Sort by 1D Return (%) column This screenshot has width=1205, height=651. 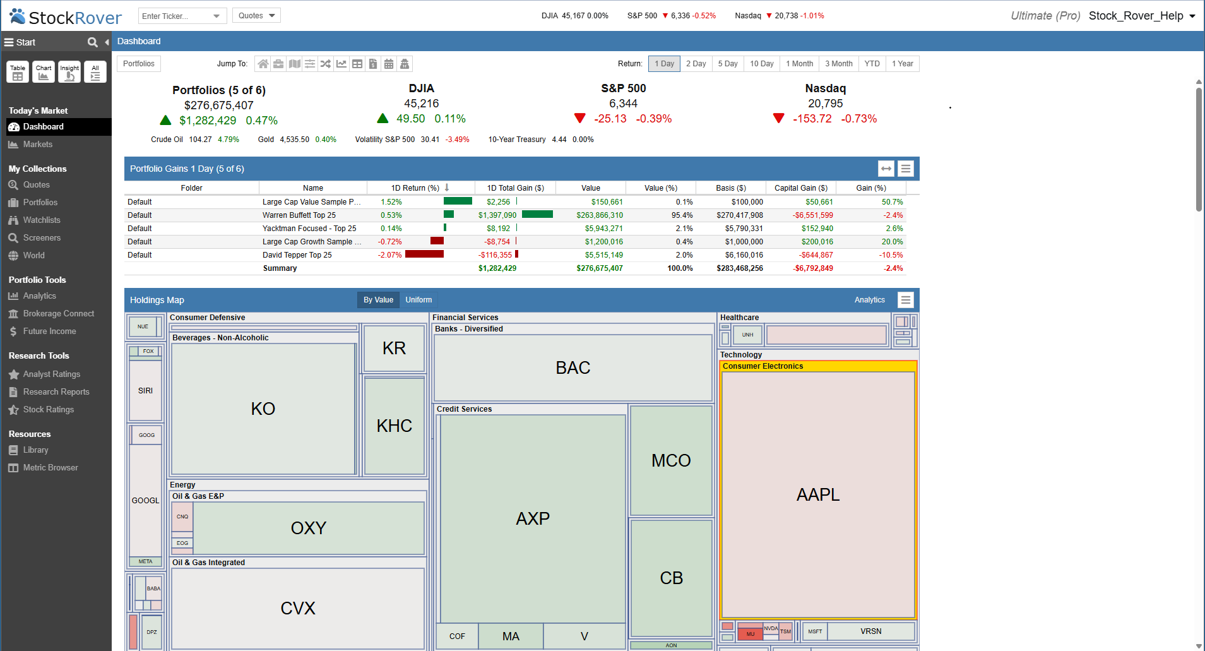(420, 188)
